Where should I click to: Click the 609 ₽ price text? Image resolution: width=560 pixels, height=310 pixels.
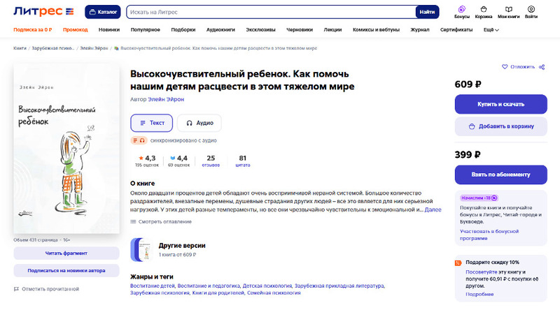468,84
